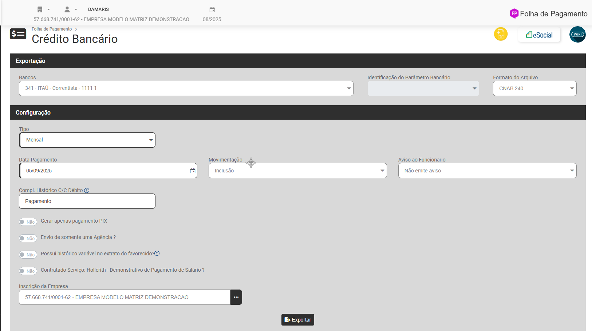Screen dimensions: 592x331
Task: Click the Compl. Histórico C/C Débito field
Action: [87, 201]
